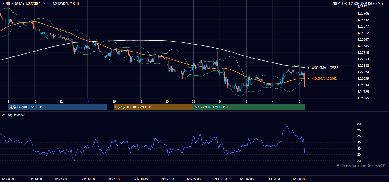
Task: Click RSI level 80 on the scale
Action: click(x=359, y=124)
